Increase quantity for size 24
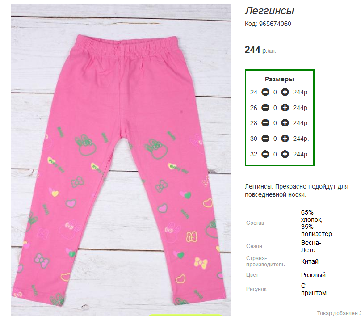This screenshot has height=316, width=361. (x=285, y=92)
